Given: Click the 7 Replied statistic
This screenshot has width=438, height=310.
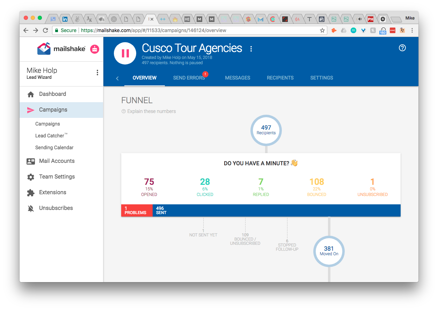Looking at the screenshot, I should coord(261,187).
